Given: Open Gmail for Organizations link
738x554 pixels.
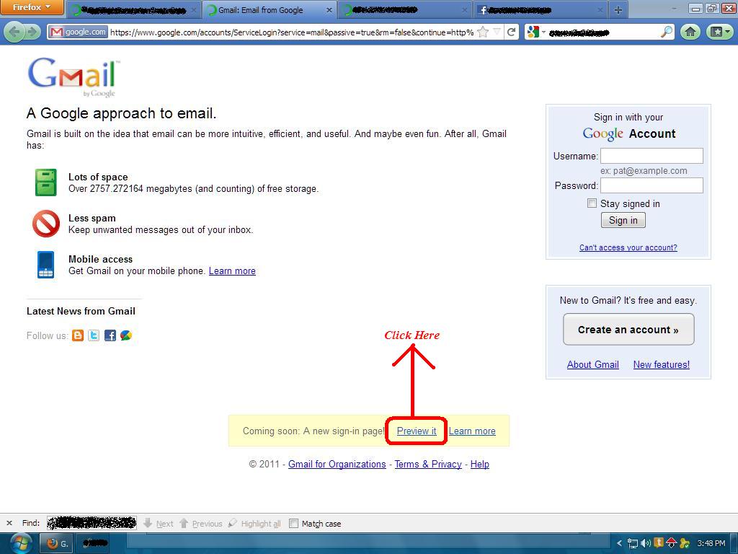Looking at the screenshot, I should point(337,464).
